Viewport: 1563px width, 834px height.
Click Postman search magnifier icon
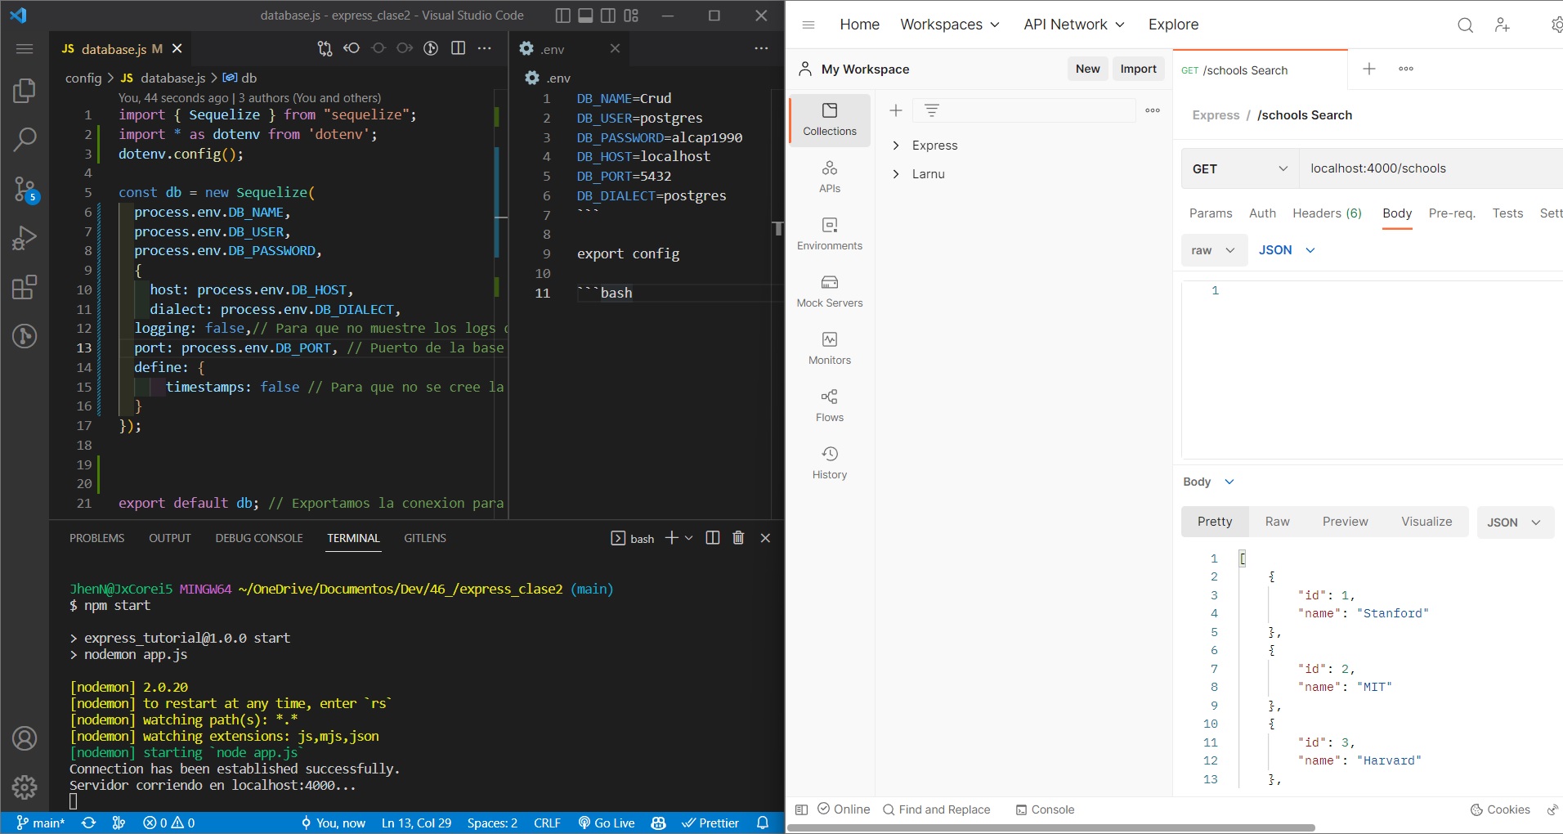(1466, 25)
